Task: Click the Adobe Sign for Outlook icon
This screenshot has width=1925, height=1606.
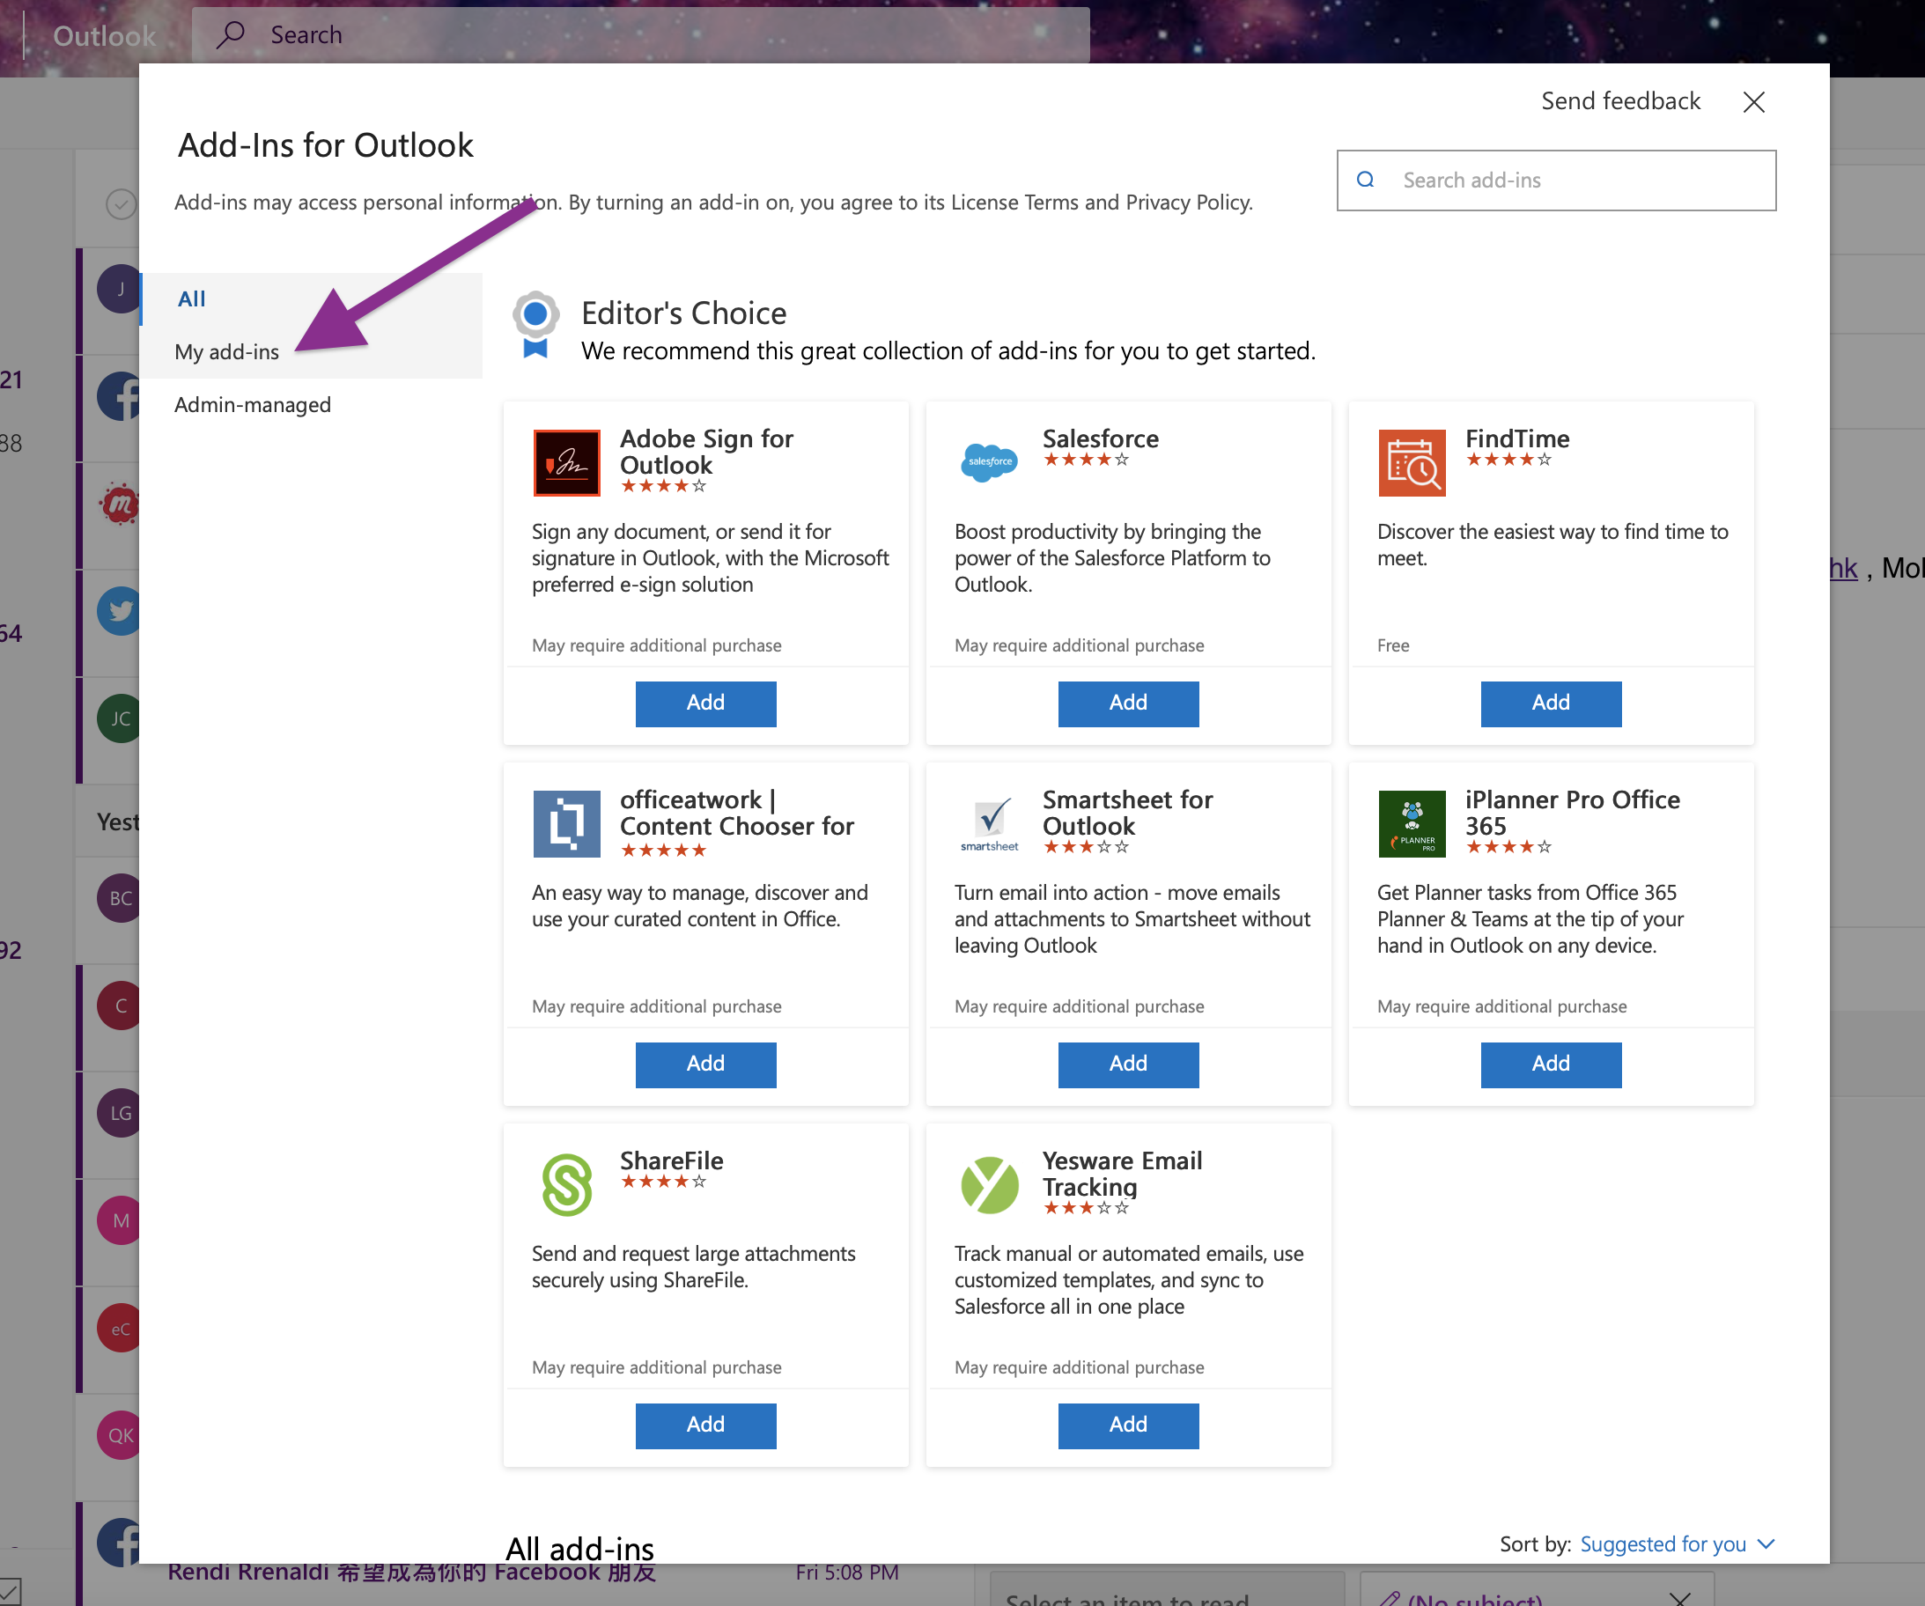Action: coord(566,463)
